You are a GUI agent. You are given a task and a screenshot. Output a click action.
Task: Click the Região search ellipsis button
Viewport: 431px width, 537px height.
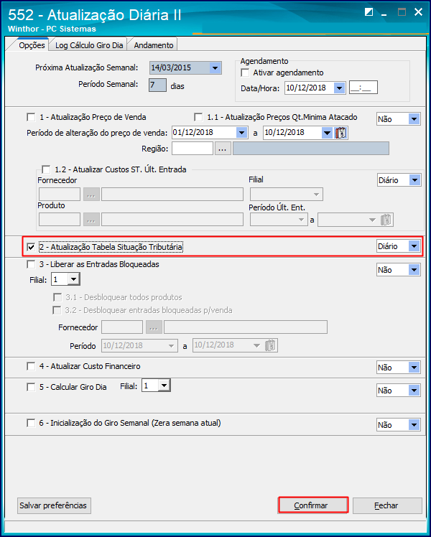(x=223, y=149)
